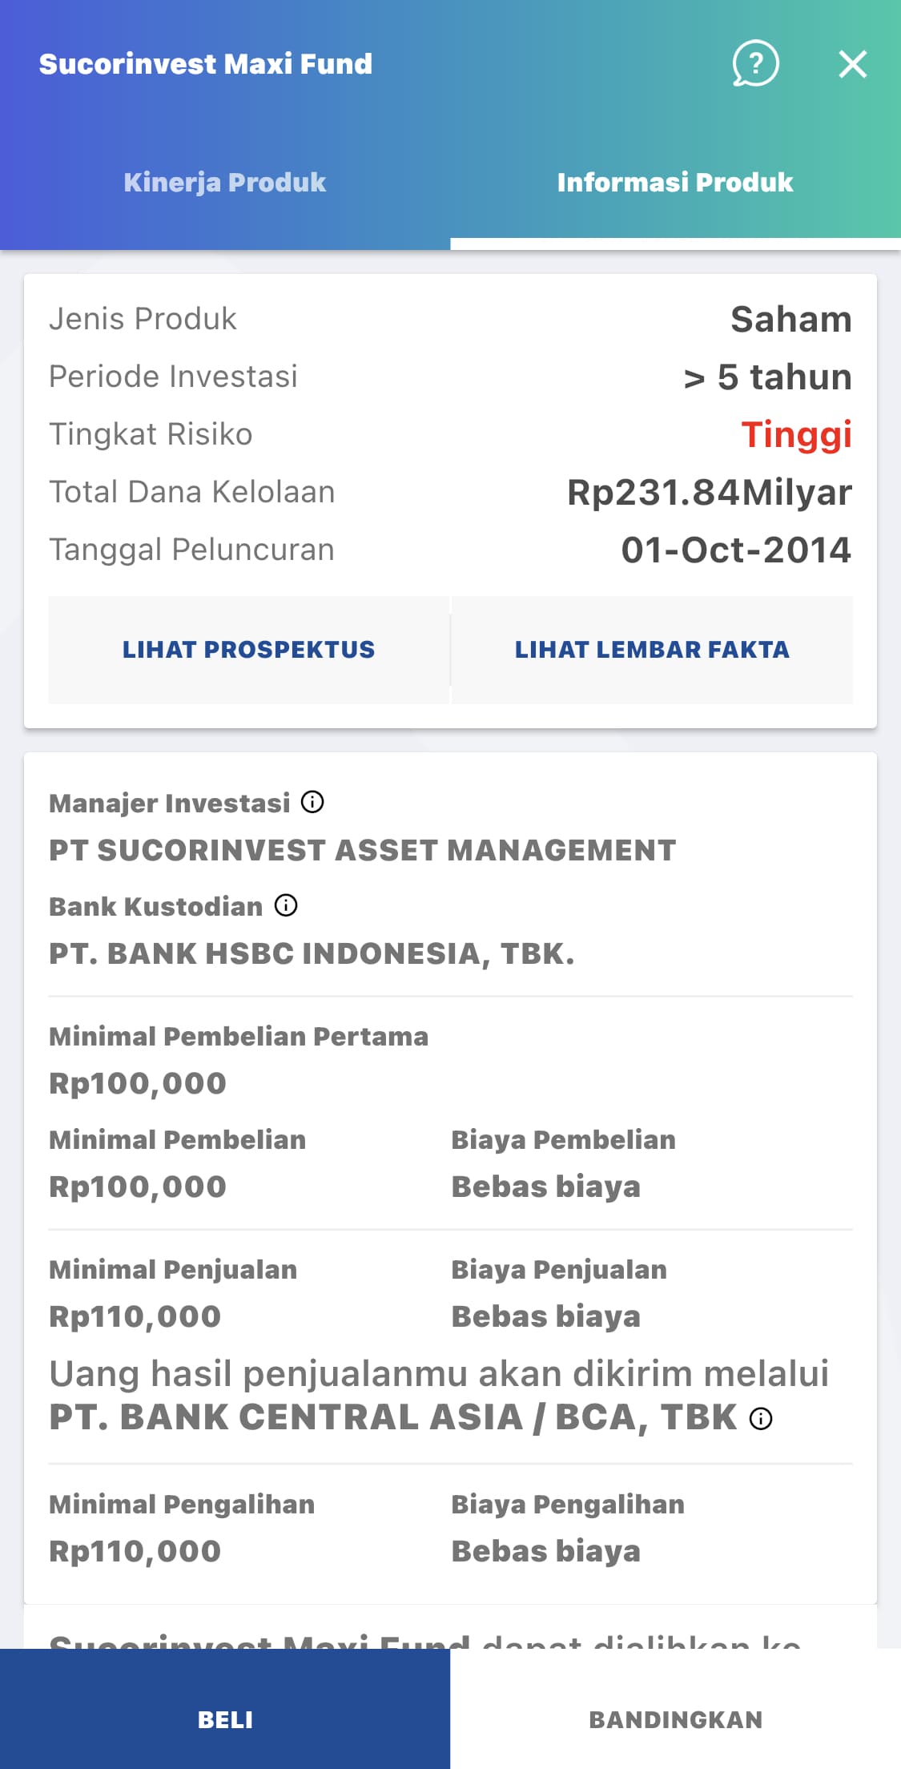
Task: Tap PT Sucorinvest Asset Management name
Action: [363, 850]
